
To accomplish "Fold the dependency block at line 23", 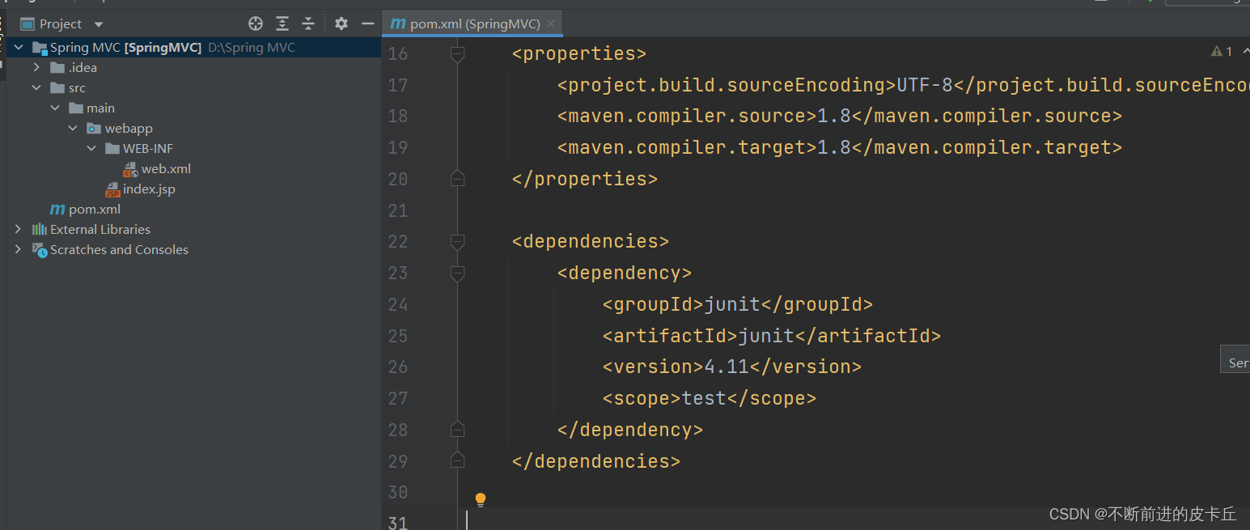I will tap(457, 273).
